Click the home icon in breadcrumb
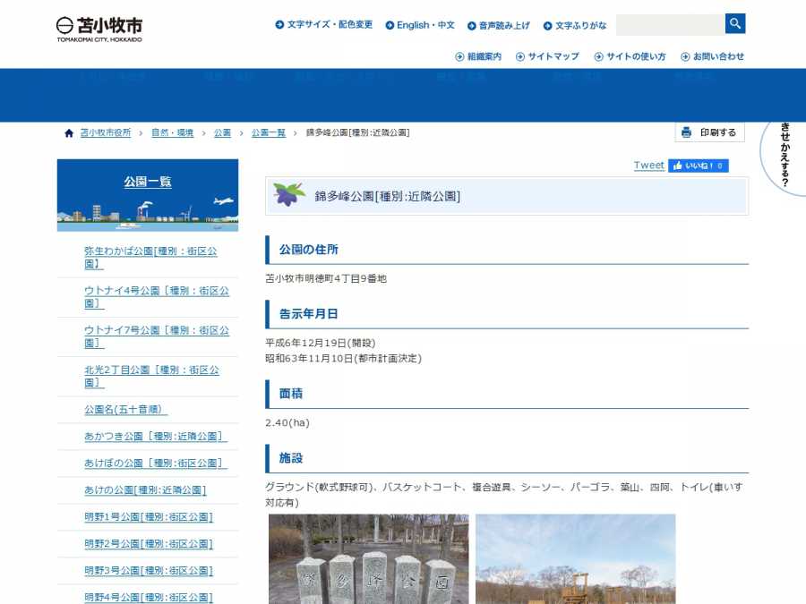 click(69, 133)
